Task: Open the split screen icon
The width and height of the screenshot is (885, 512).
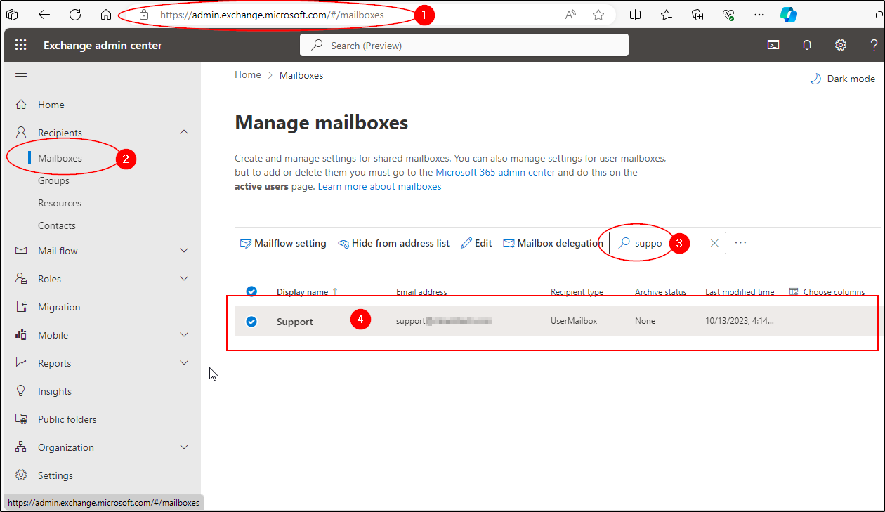Action: click(x=636, y=15)
